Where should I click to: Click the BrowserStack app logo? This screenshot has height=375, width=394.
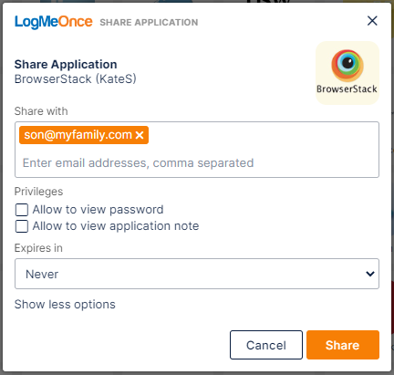click(347, 73)
